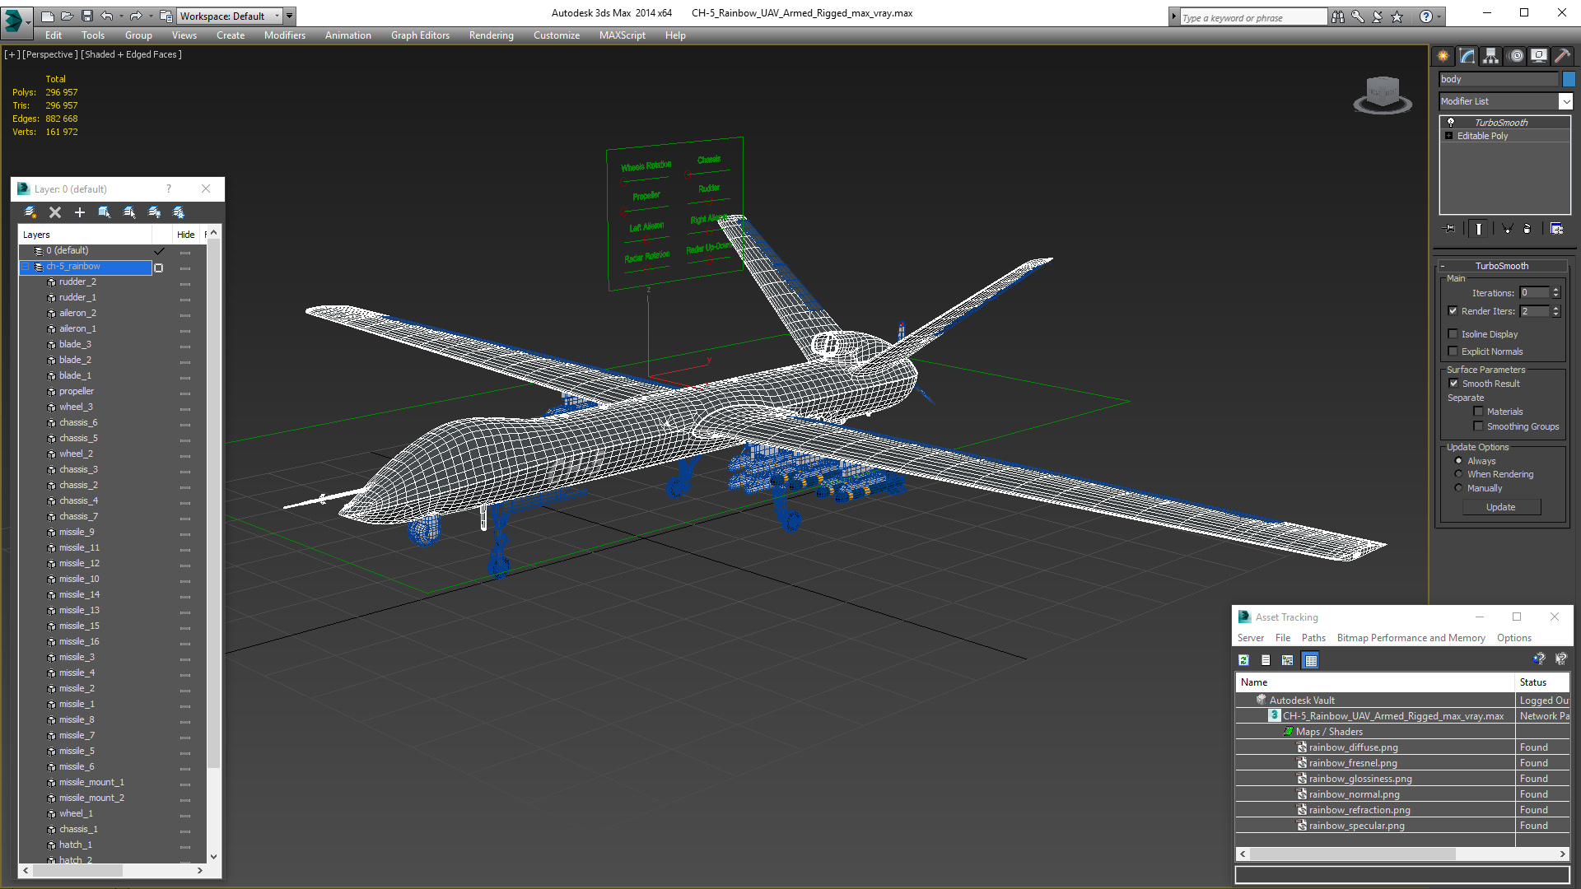Screen dimensions: 1581x889
Task: Select the When Rendering update option
Action: click(1458, 474)
